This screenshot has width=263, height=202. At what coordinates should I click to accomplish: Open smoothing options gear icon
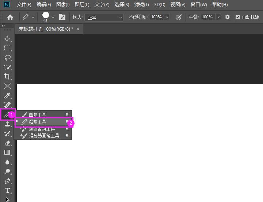(227, 17)
